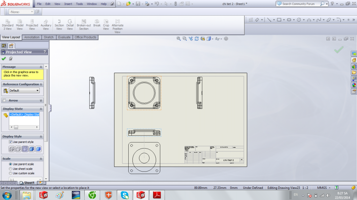Open the MMGS unit system menu
Screen dimensions: 357x200
click(x=324, y=188)
